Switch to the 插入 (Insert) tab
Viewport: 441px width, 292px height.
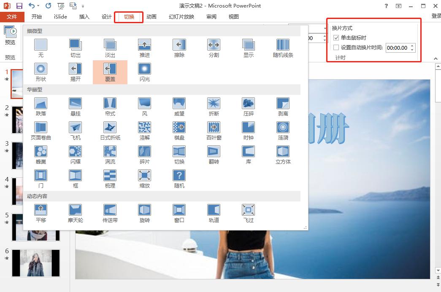coord(84,17)
